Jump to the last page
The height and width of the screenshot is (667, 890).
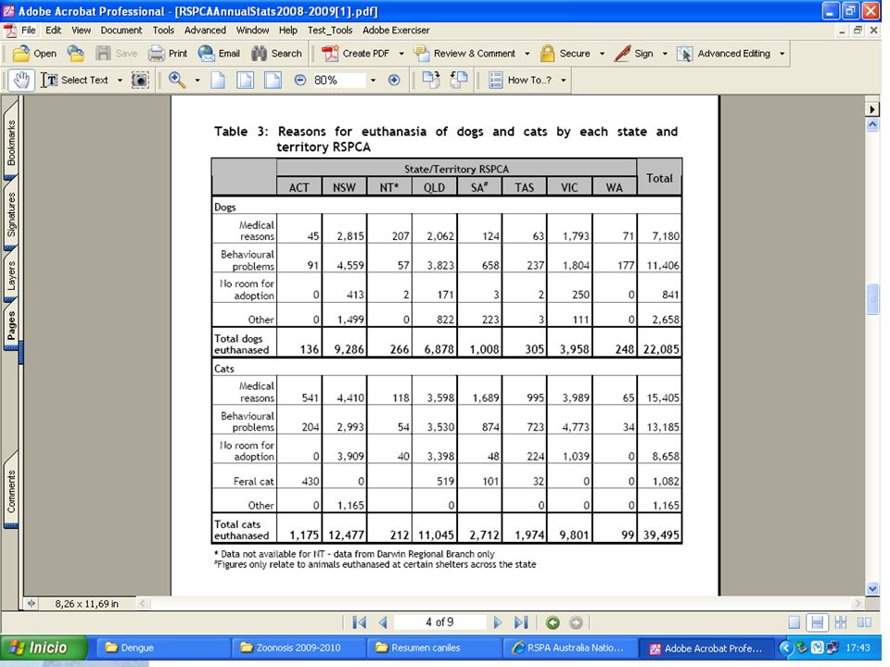[x=521, y=623]
